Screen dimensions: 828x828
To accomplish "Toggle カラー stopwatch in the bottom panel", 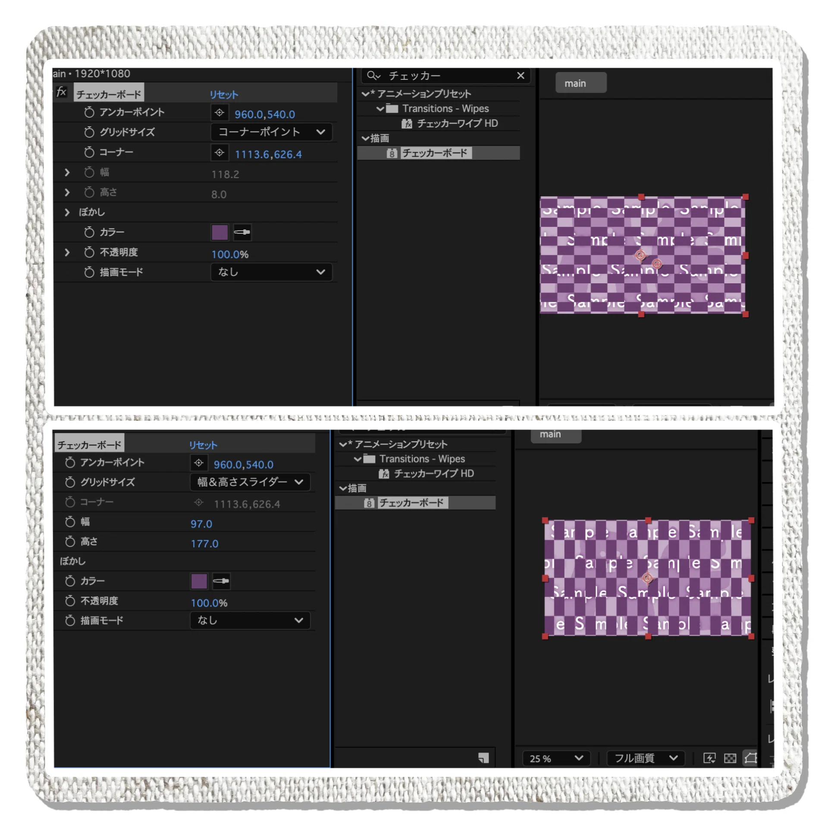I will 70,580.
